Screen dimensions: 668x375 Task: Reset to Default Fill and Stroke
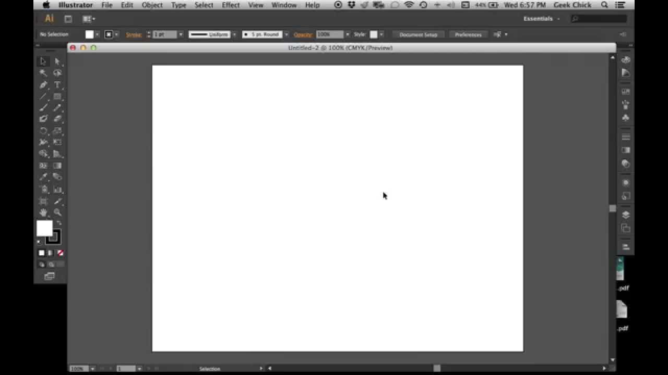pos(39,242)
